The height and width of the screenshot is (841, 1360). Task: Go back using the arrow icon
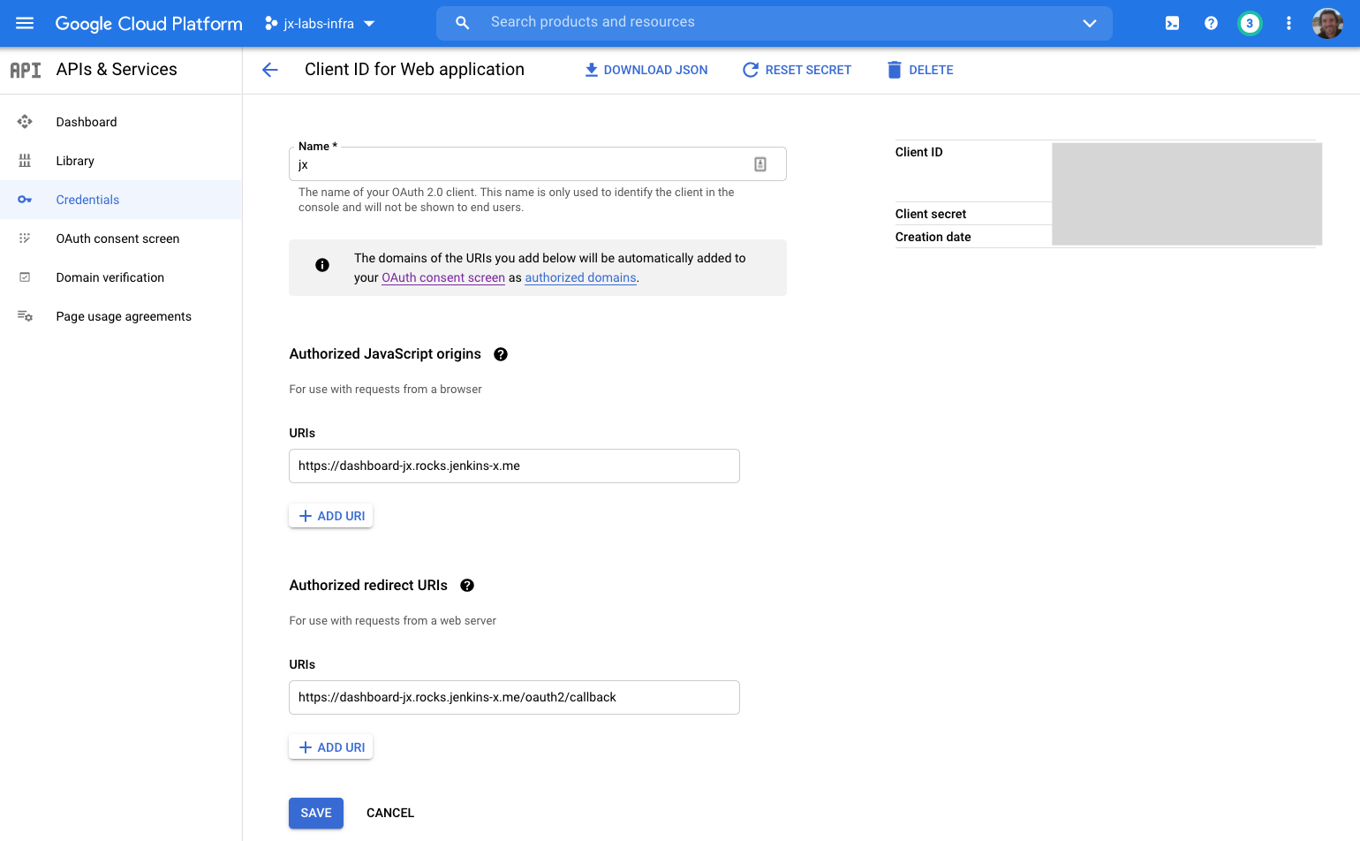(x=270, y=70)
